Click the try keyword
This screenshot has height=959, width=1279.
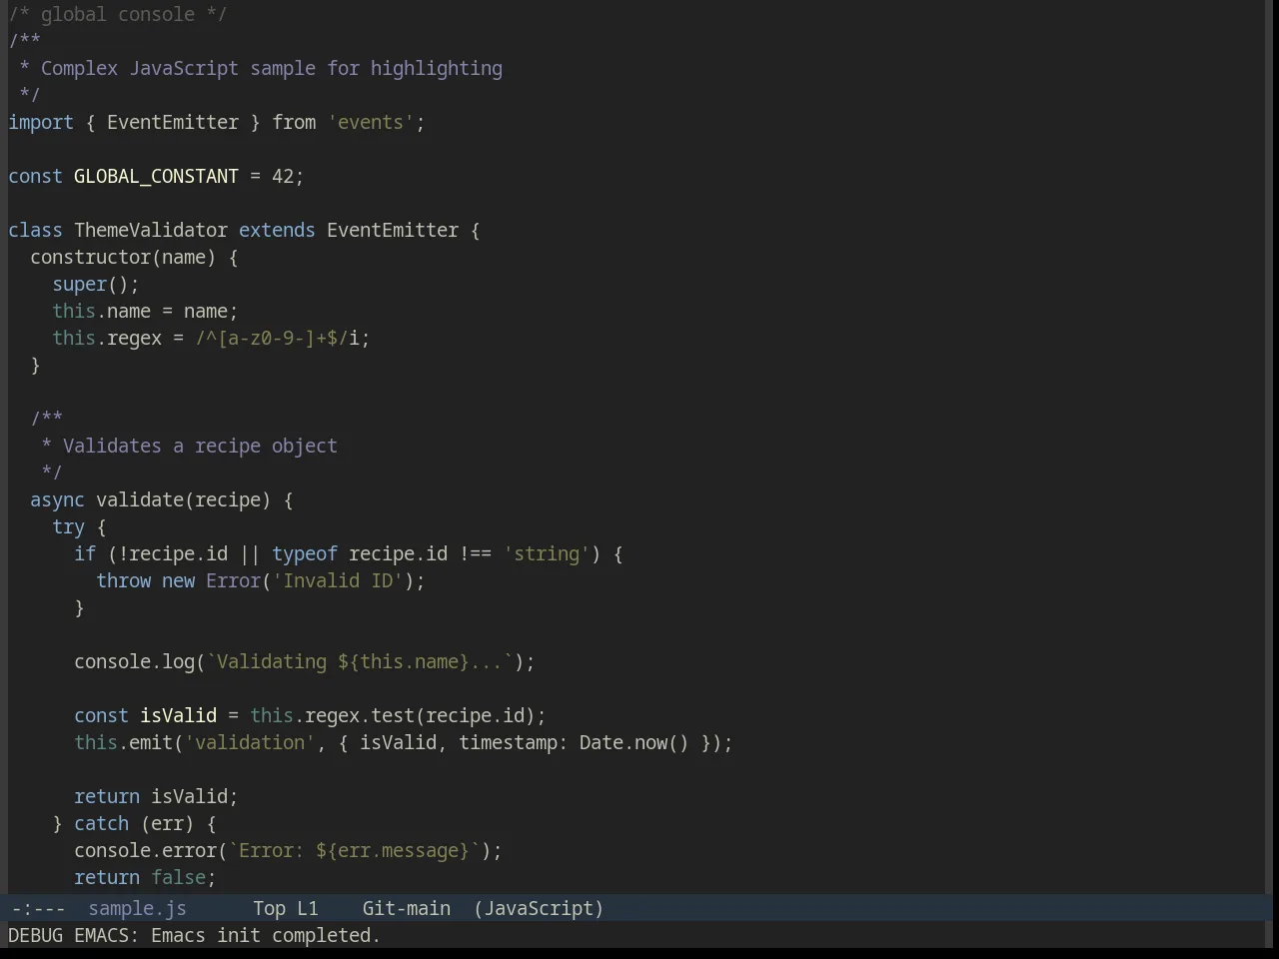[68, 526]
